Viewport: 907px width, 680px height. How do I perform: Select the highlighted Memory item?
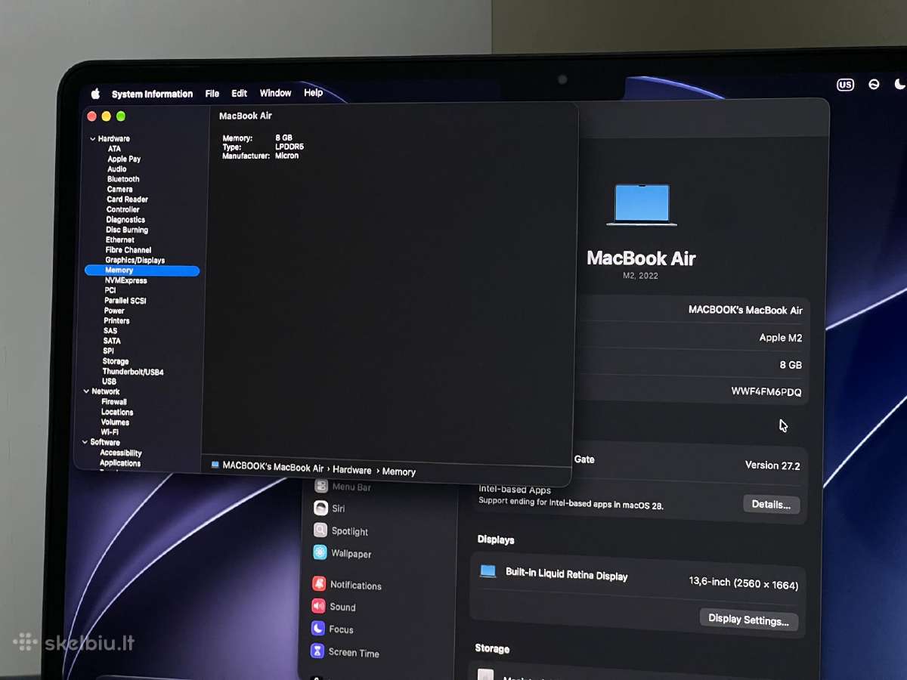tap(142, 270)
